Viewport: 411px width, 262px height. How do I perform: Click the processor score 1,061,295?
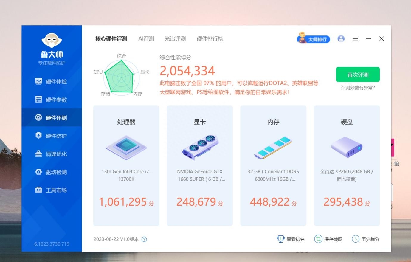[123, 202]
